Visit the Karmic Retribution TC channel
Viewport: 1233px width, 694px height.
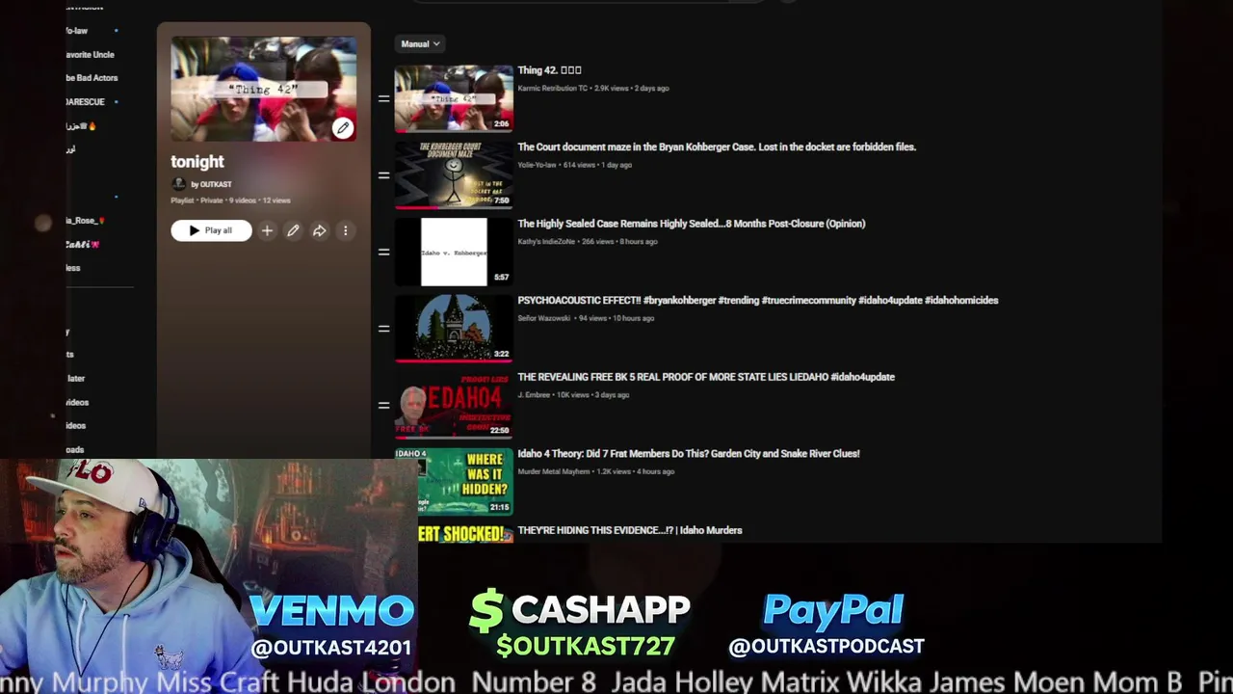[x=552, y=89]
